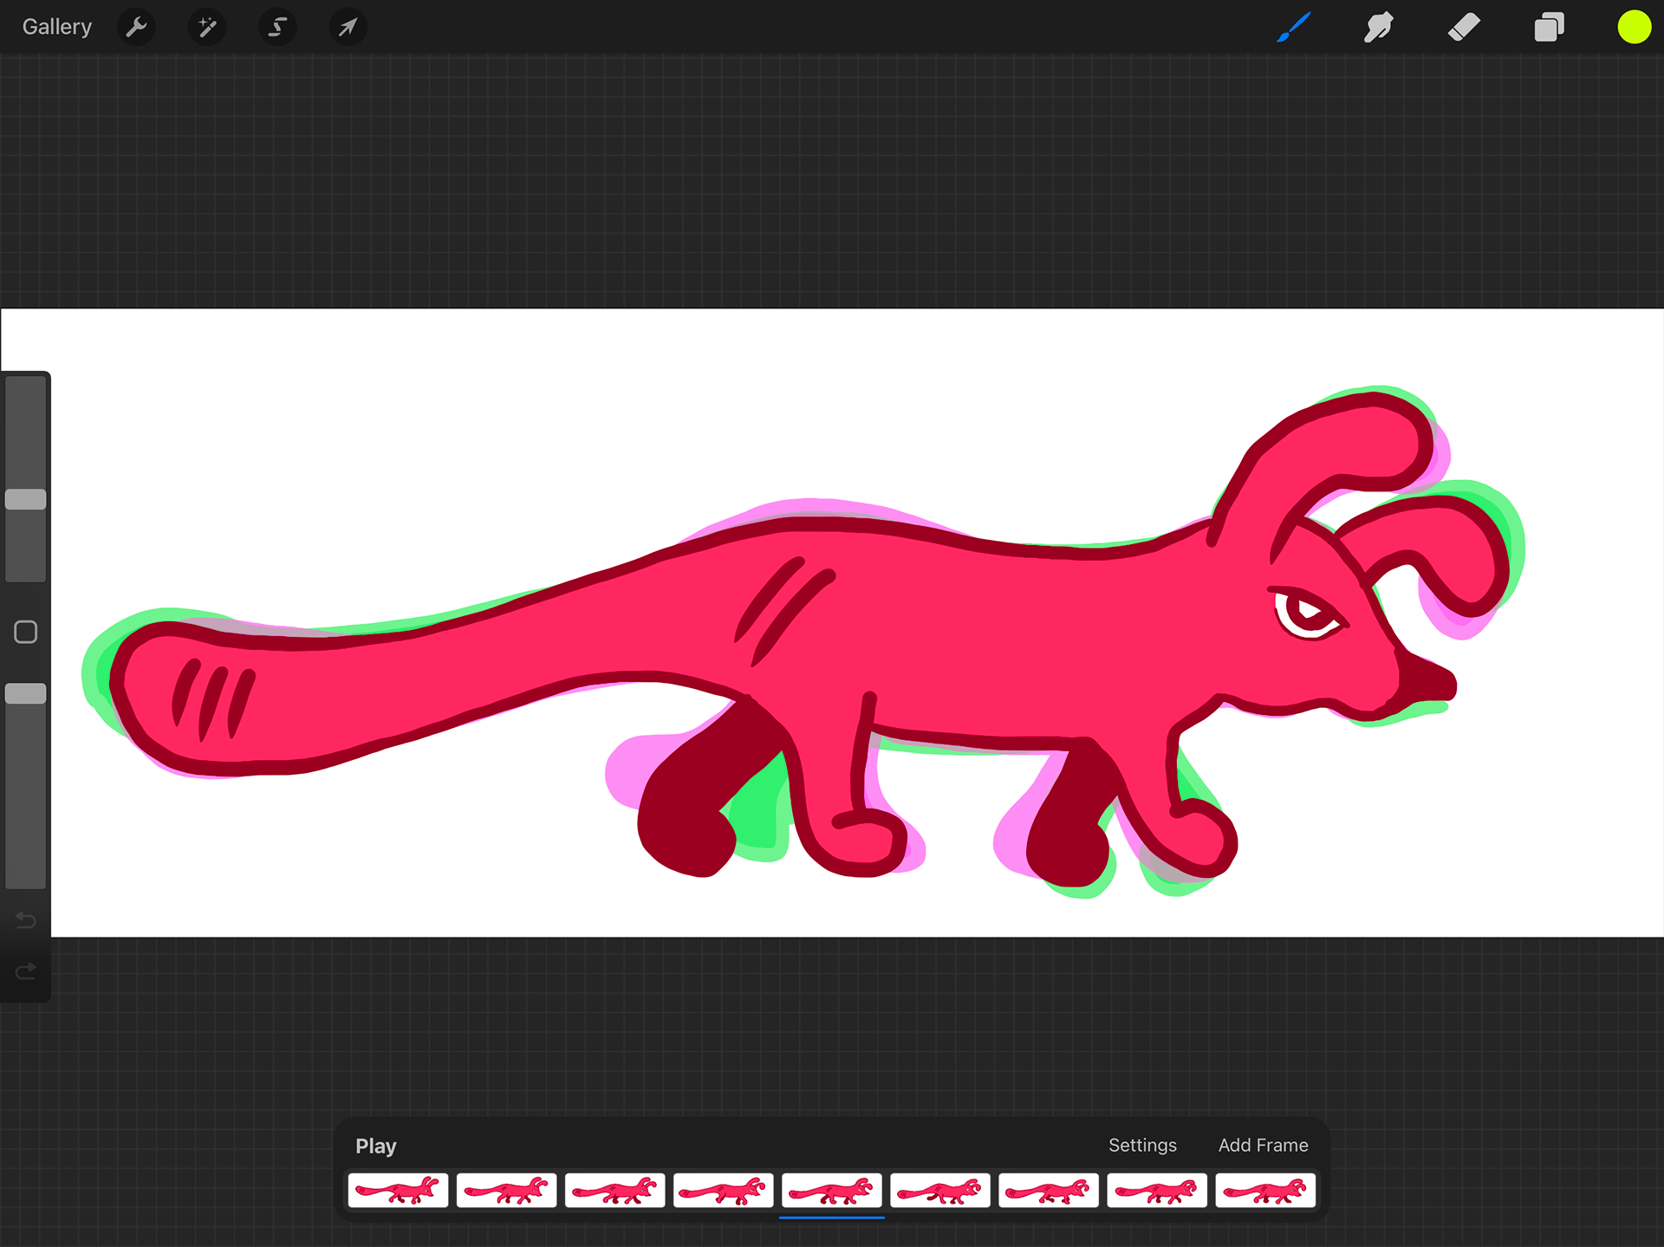This screenshot has width=1664, height=1247.
Task: Select the Brush tool
Action: (1293, 27)
